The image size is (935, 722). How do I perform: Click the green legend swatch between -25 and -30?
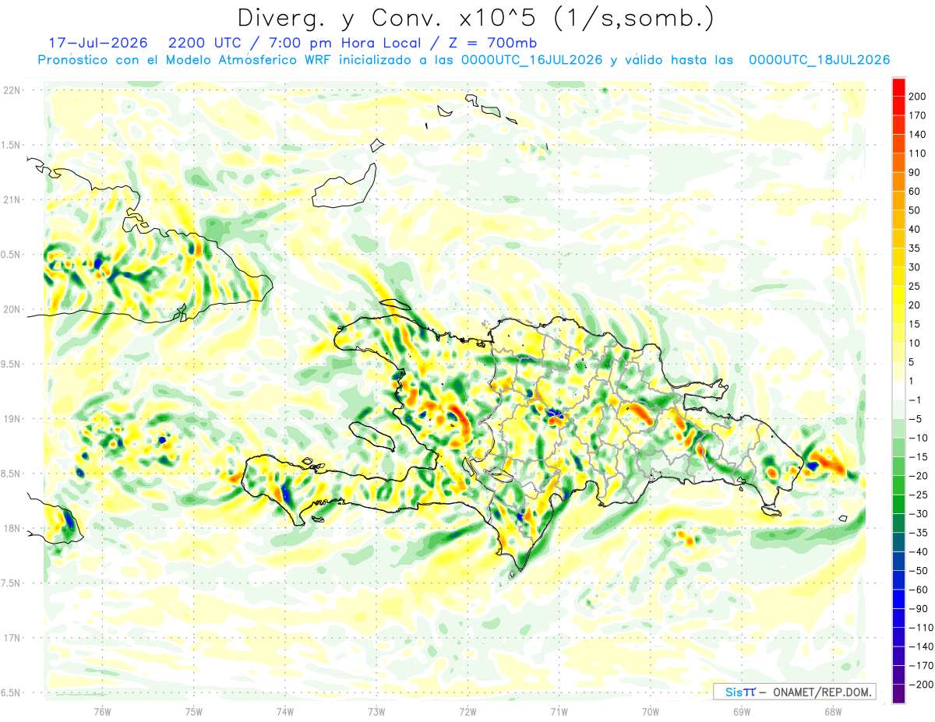click(x=898, y=504)
